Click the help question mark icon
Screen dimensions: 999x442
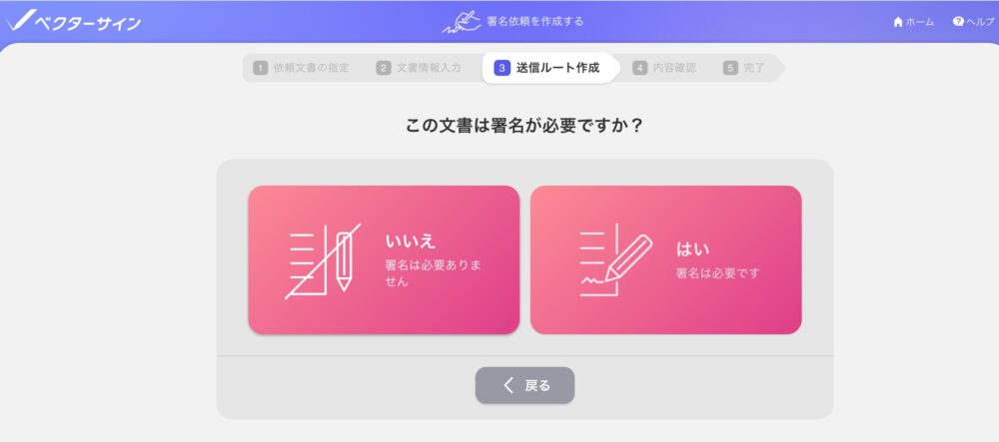(958, 22)
